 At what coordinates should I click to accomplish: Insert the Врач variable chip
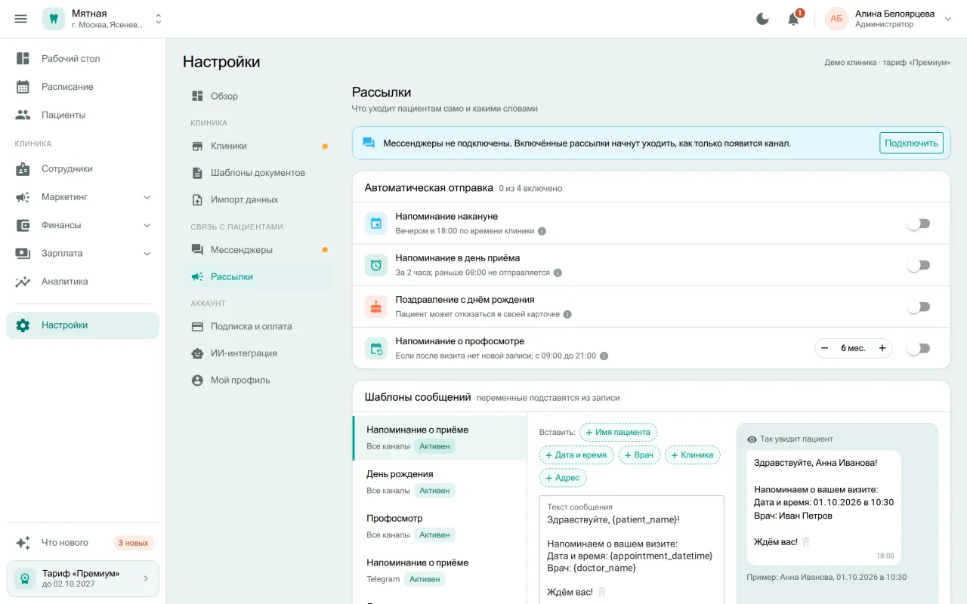click(639, 455)
